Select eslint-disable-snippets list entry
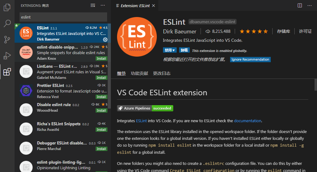The image size is (317, 172). [63, 52]
